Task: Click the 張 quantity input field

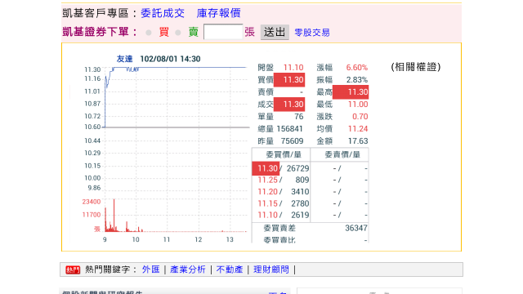Action: (223, 32)
